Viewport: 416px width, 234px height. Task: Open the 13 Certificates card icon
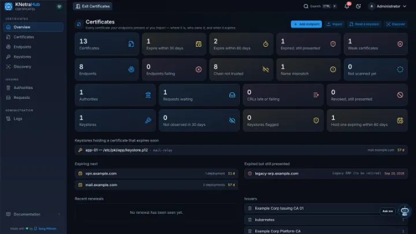click(x=131, y=44)
